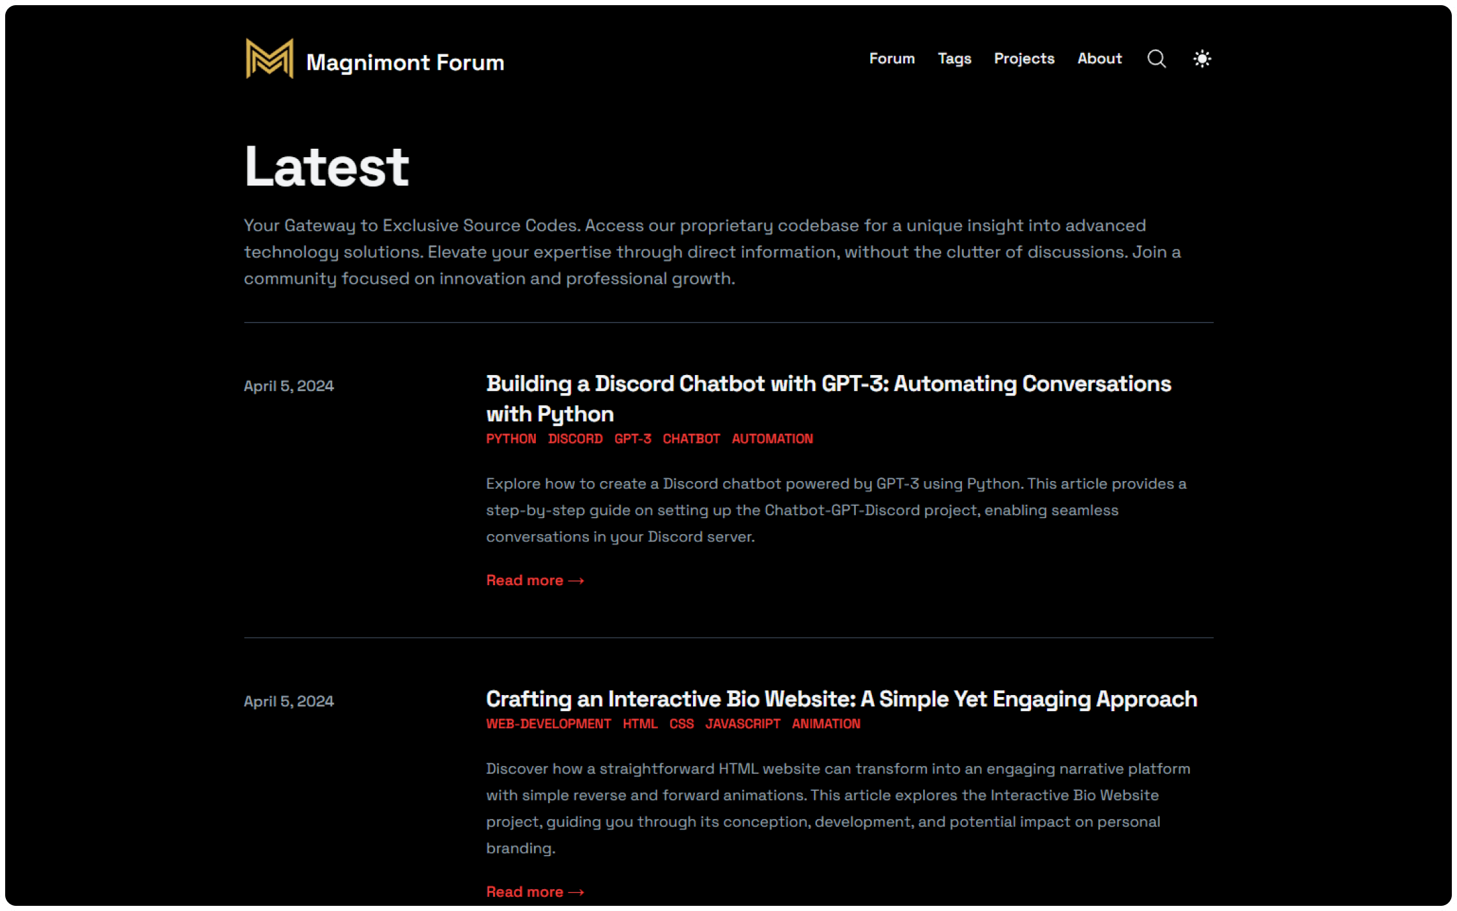Click the April 5, 2024 date beside the Discord post
1457x911 pixels.
pyautogui.click(x=288, y=386)
